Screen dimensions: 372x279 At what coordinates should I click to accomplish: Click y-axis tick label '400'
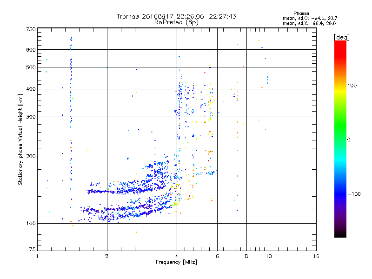coord(31,89)
